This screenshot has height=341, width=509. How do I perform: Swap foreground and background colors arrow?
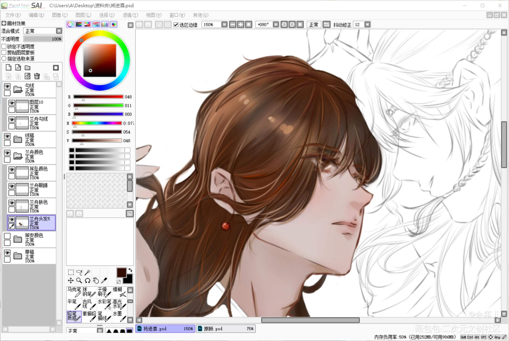click(130, 270)
